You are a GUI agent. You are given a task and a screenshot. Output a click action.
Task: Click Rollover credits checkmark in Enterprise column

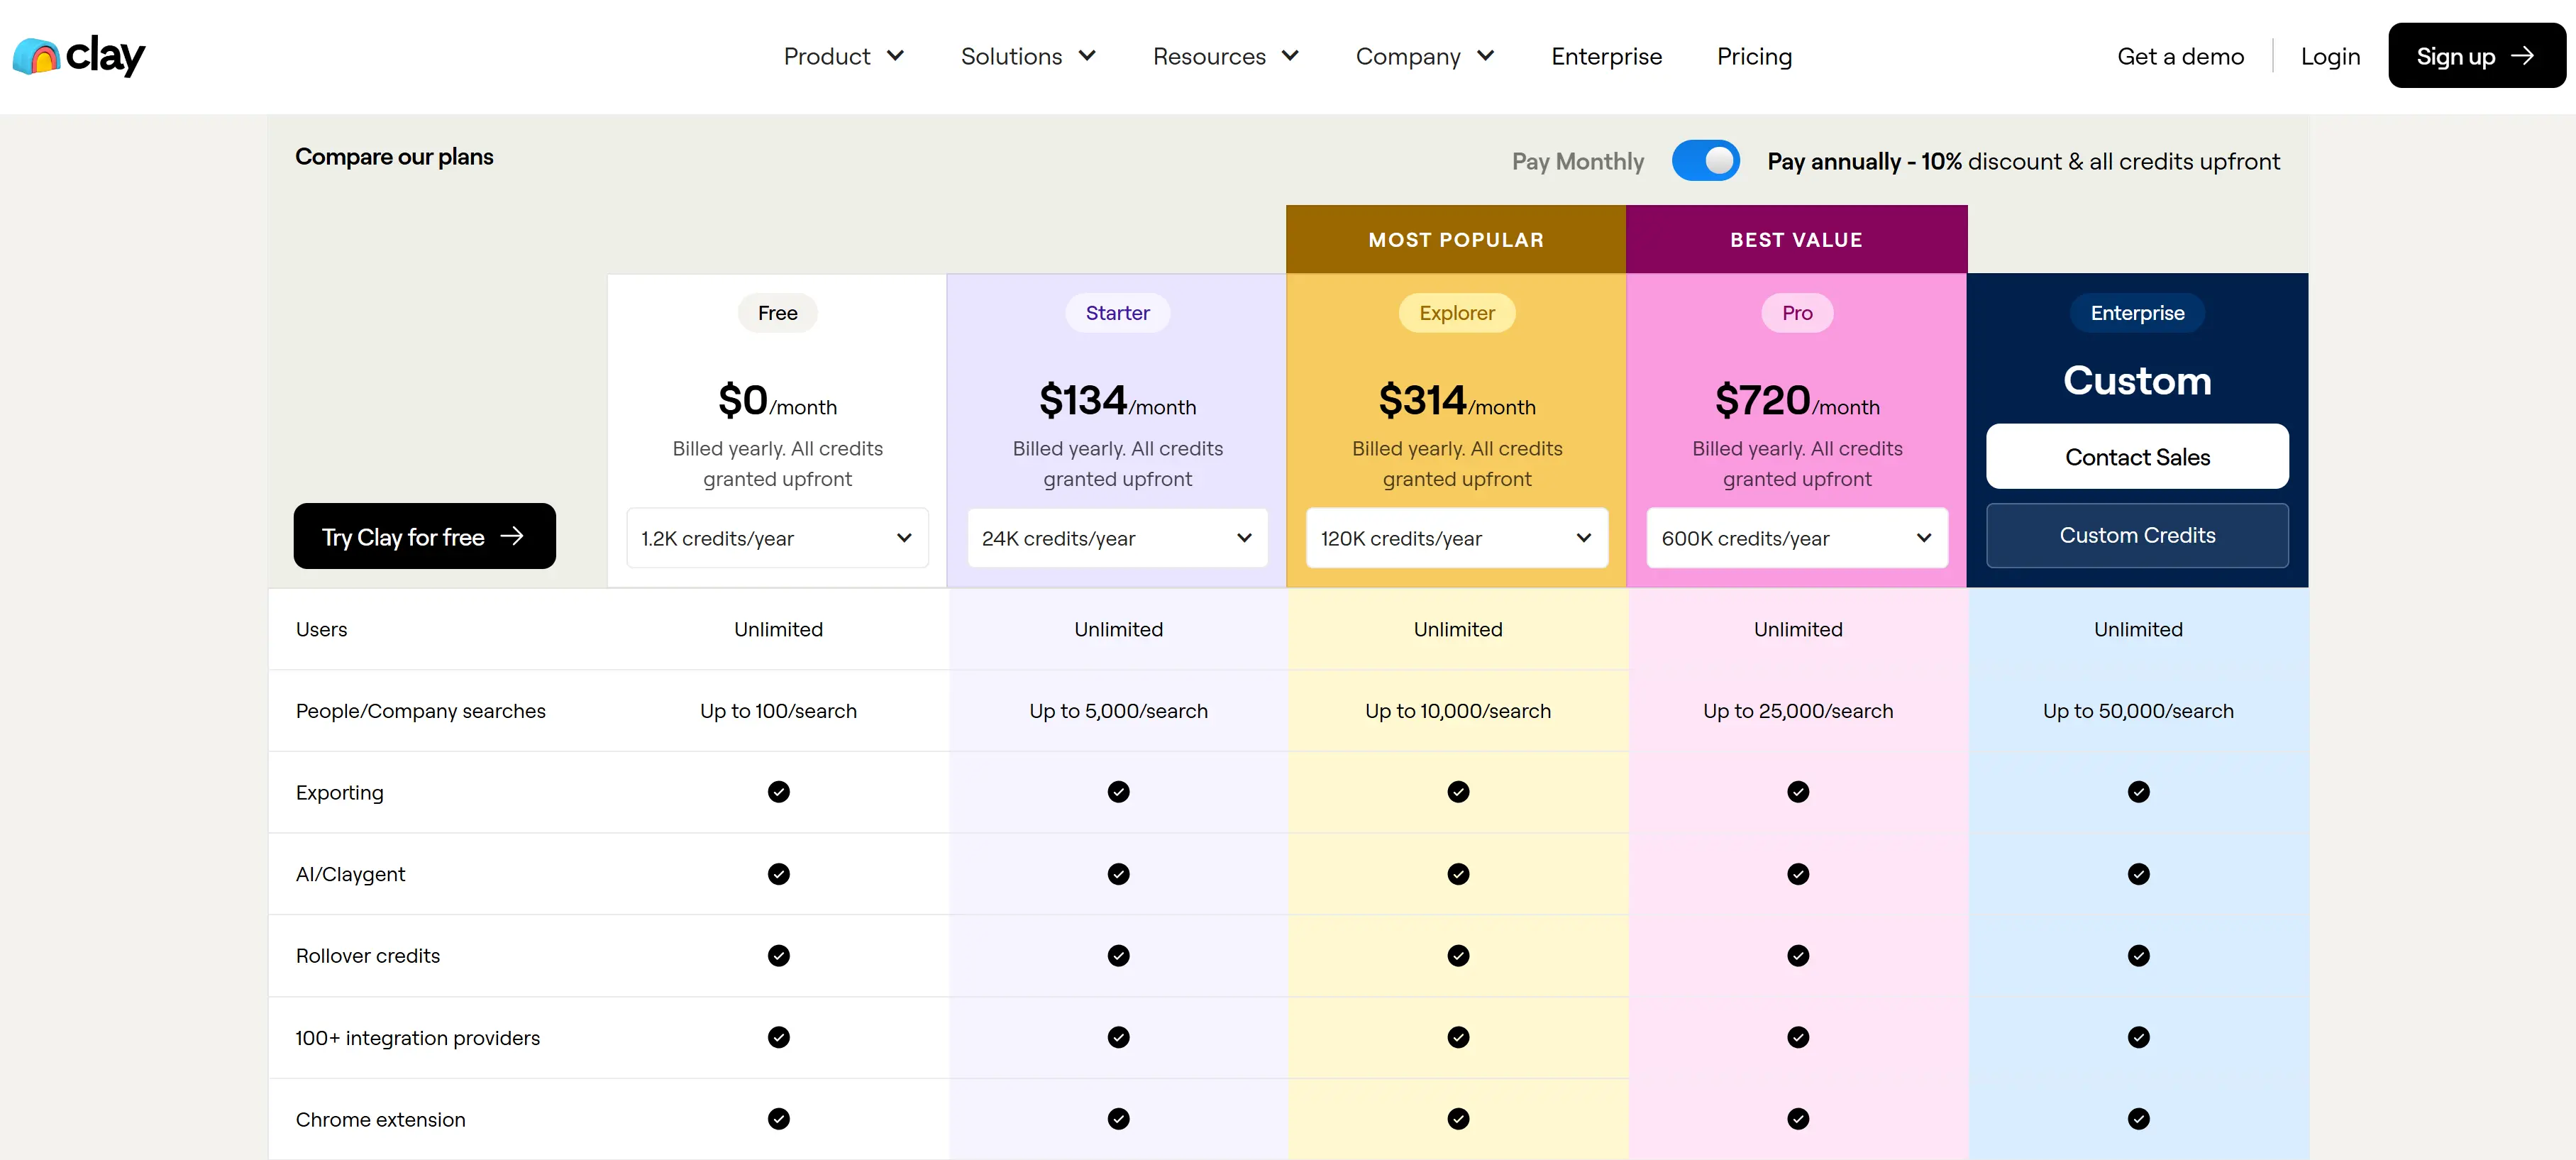(x=2138, y=956)
